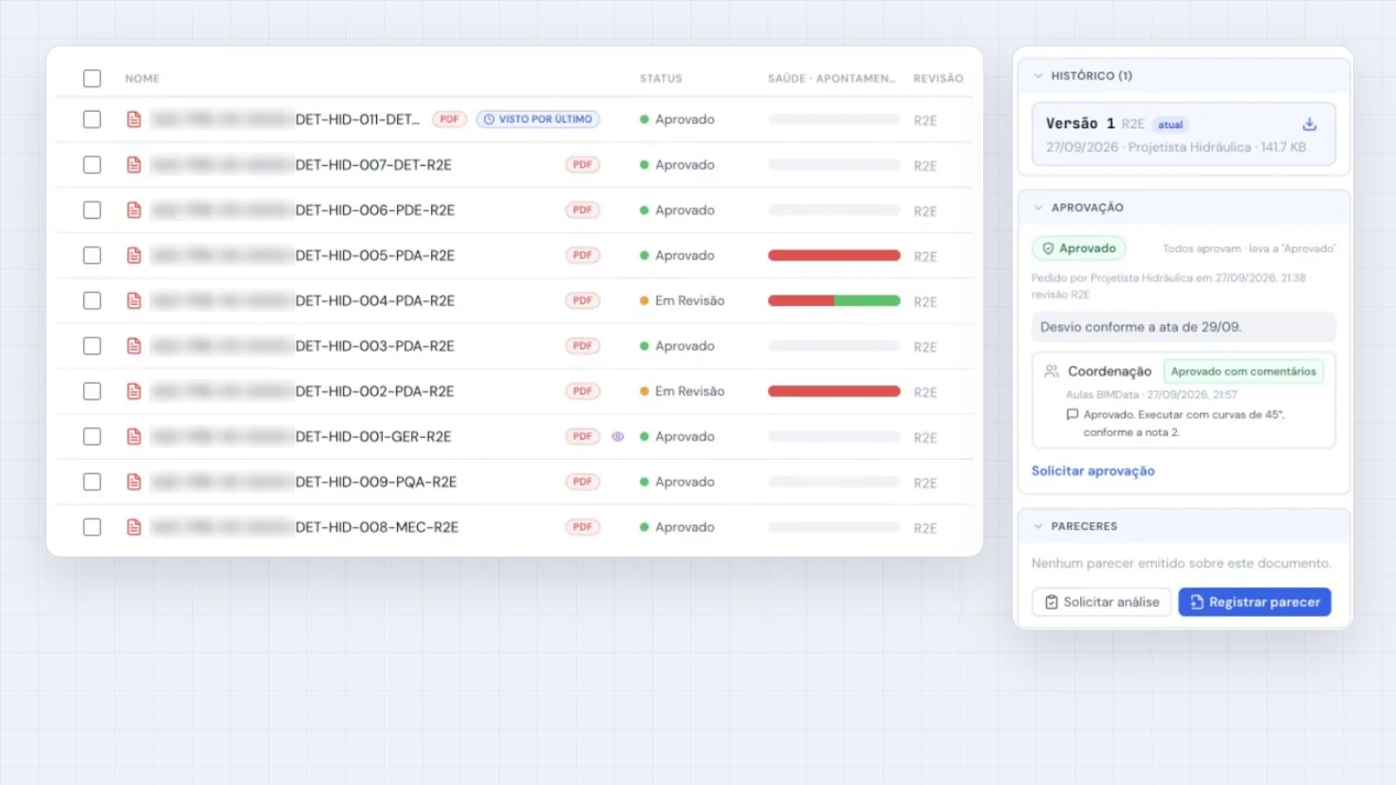Image resolution: width=1396 pixels, height=785 pixels.
Task: Check the box for DET-HID-007-DET-R2E
Action: click(92, 165)
